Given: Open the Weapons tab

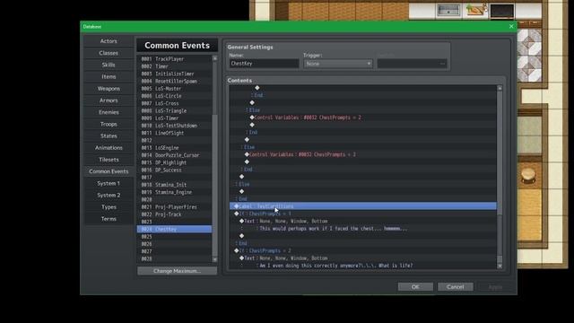Looking at the screenshot, I should 109,88.
